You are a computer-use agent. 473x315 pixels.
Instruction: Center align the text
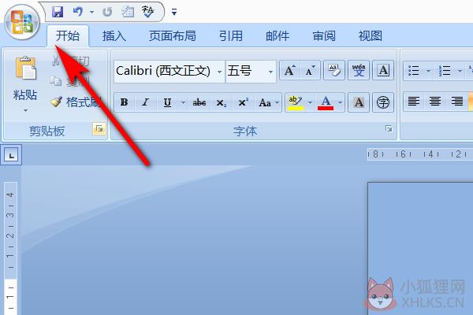[435, 102]
